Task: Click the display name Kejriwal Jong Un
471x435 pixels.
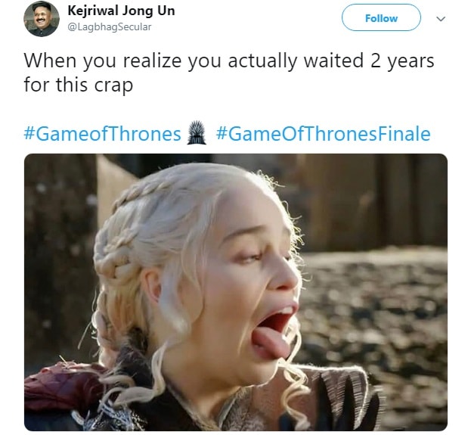Action: tap(122, 11)
